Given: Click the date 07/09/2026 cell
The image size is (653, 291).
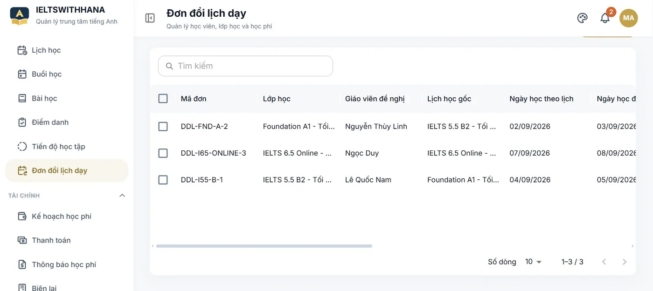Looking at the screenshot, I should (x=530, y=153).
